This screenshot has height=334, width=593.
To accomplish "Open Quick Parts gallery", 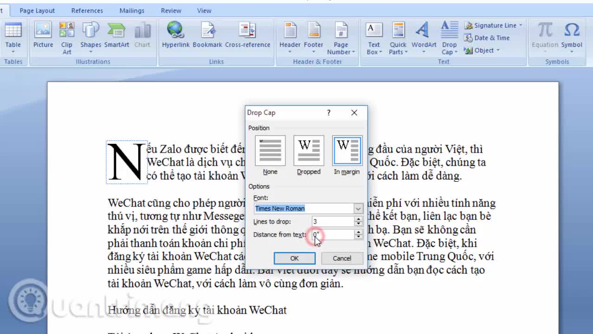I will click(x=398, y=38).
